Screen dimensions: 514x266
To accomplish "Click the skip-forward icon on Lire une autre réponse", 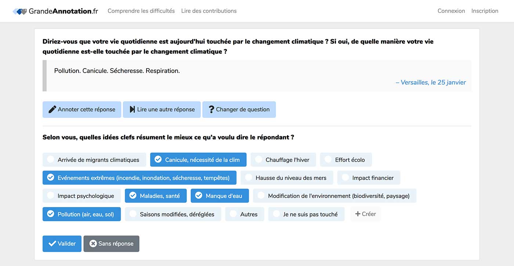I will (x=132, y=109).
